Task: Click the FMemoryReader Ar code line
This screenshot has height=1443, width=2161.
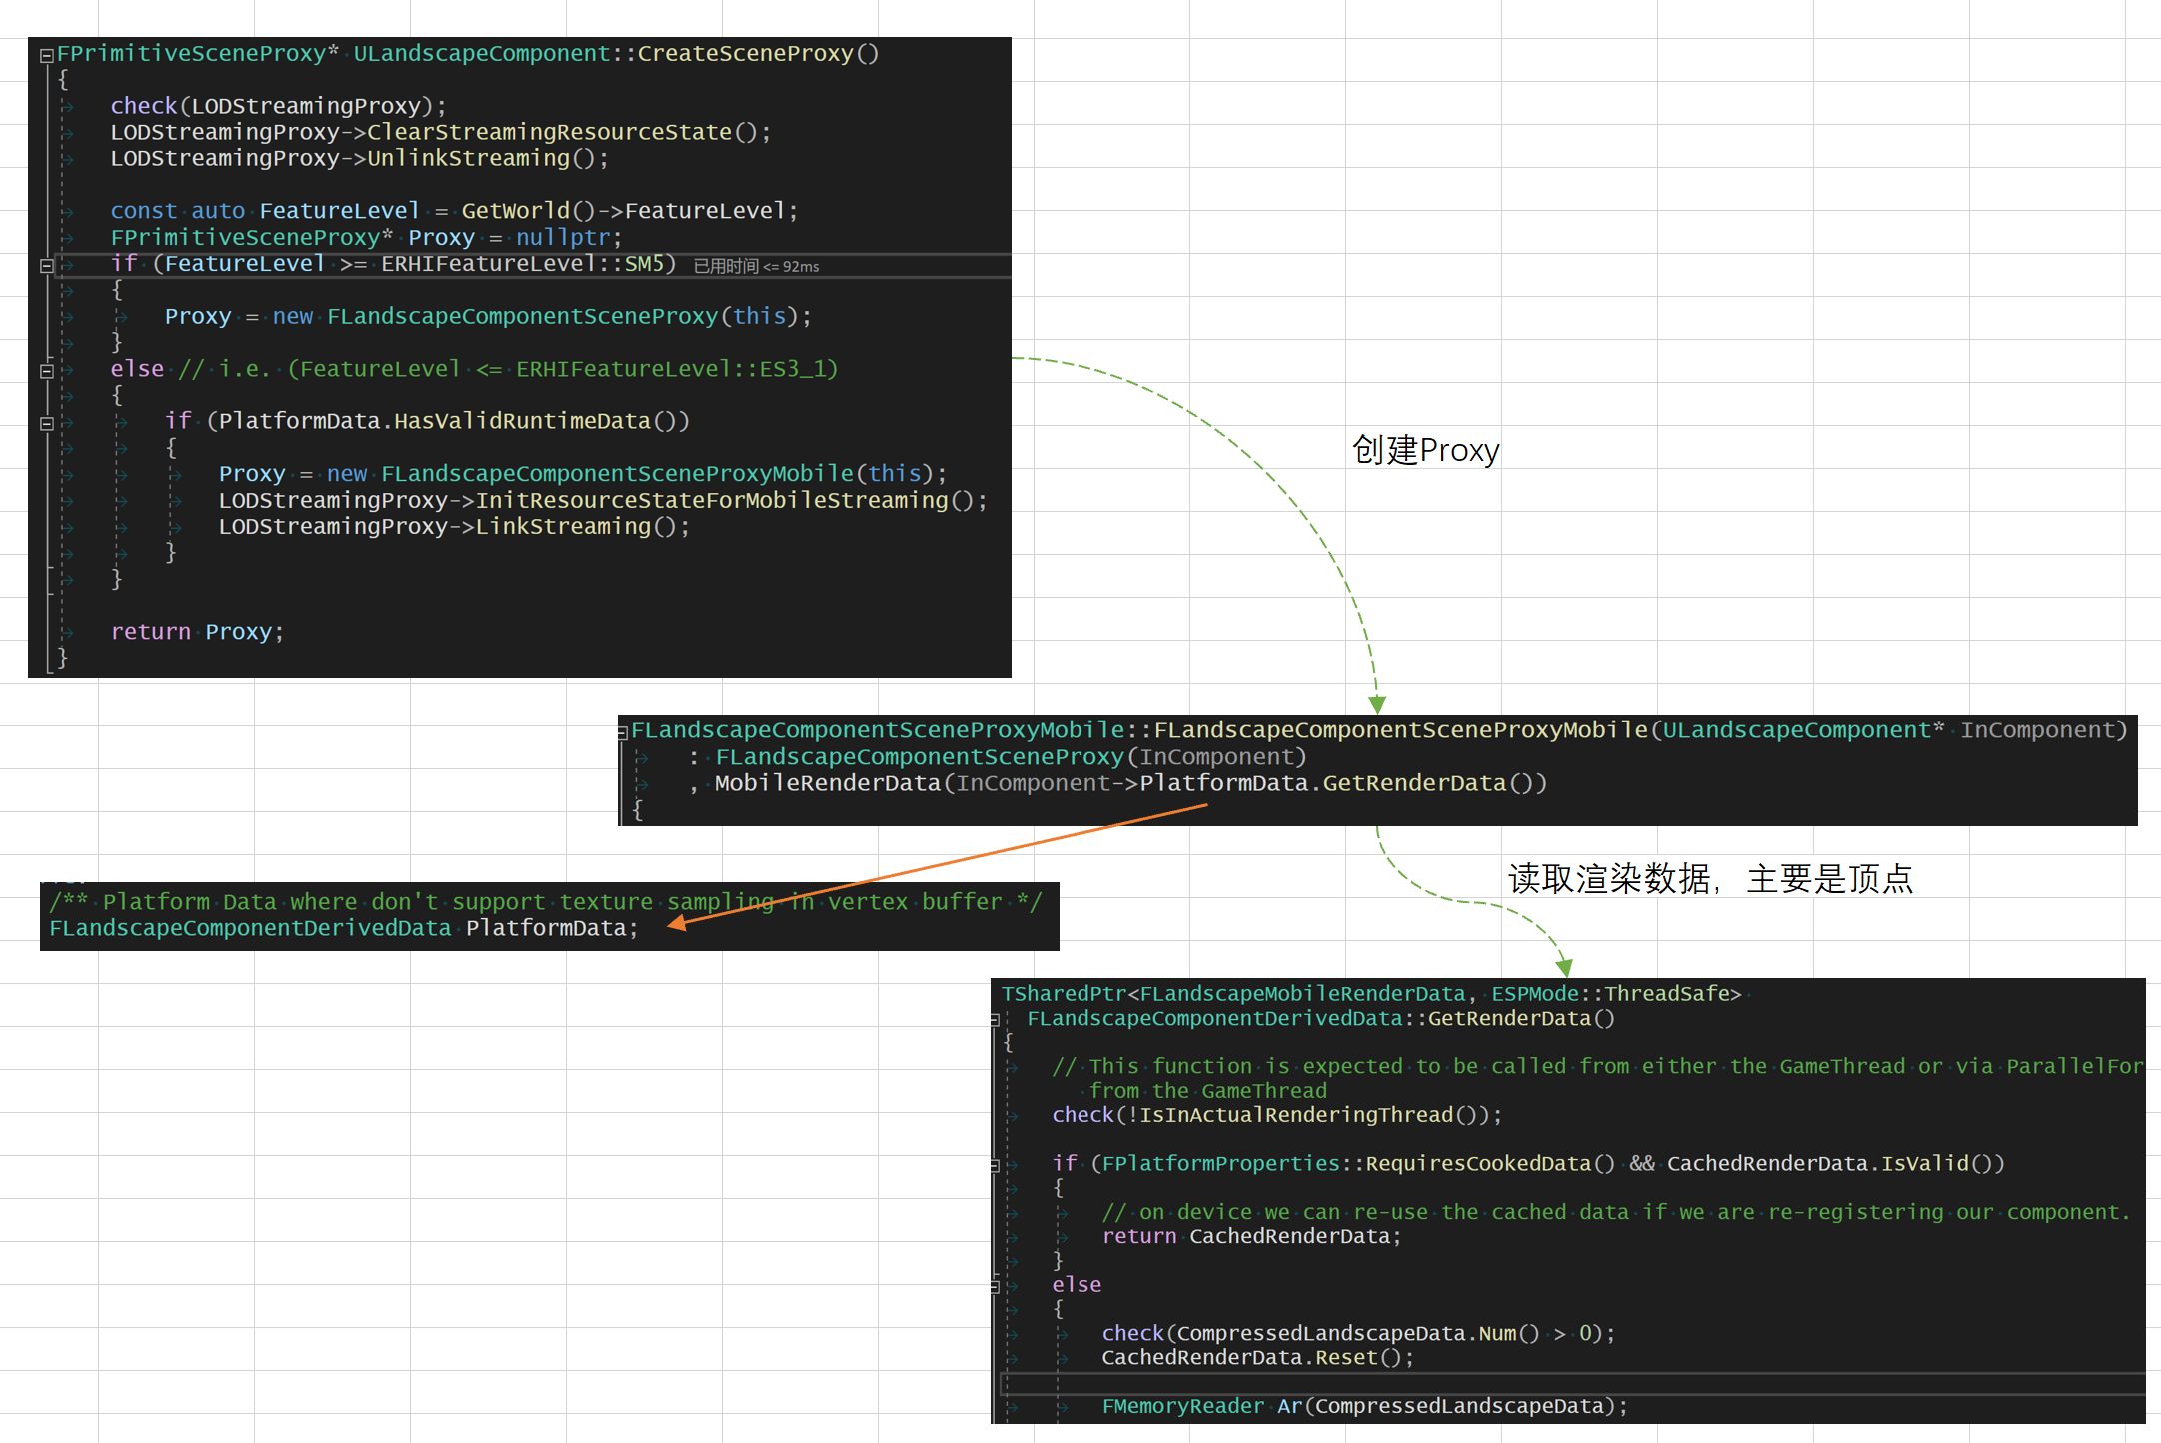Action: click(1364, 1407)
